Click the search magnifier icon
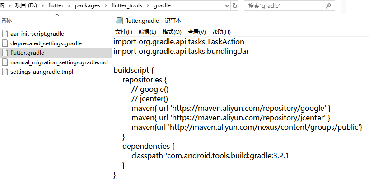This screenshot has width=369, height=185. [x=328, y=6]
